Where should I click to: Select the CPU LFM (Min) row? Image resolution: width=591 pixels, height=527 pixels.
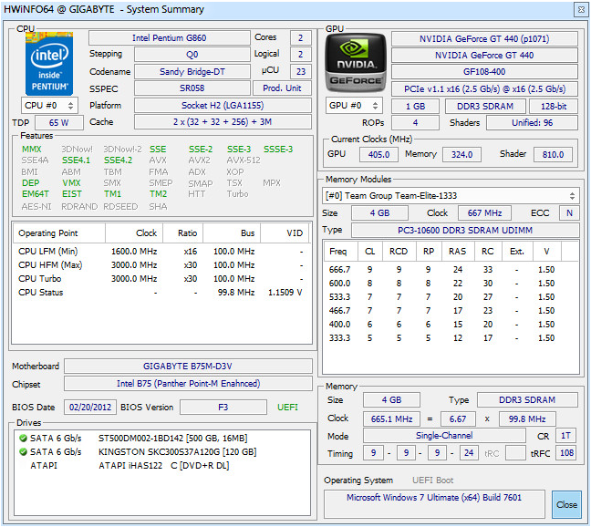tap(161, 252)
